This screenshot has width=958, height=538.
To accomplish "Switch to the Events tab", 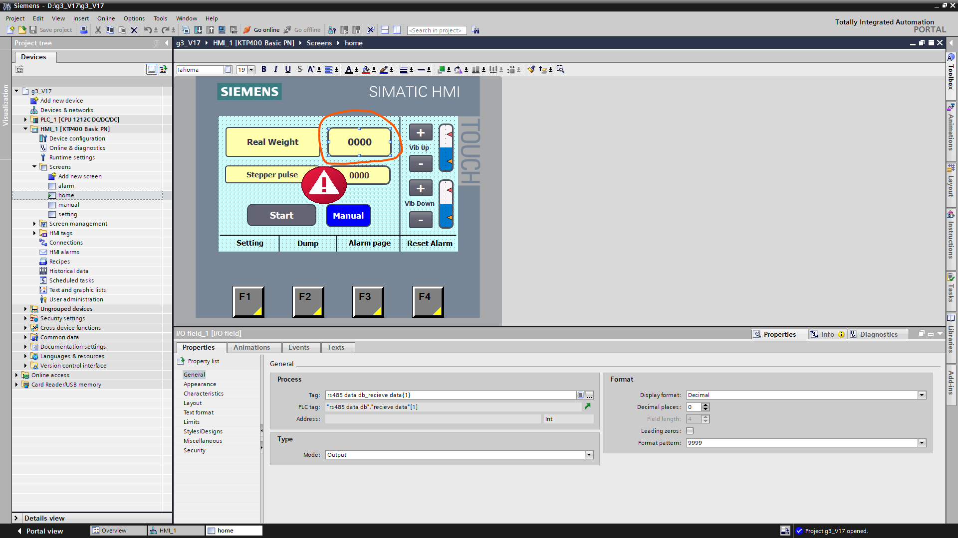I will 298,347.
